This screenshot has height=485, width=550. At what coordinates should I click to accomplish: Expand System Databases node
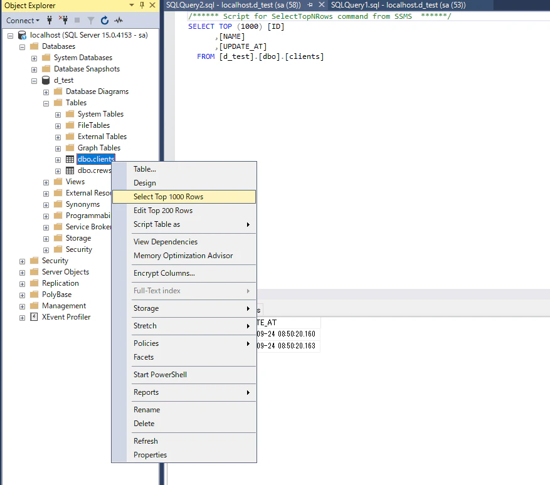click(x=34, y=58)
